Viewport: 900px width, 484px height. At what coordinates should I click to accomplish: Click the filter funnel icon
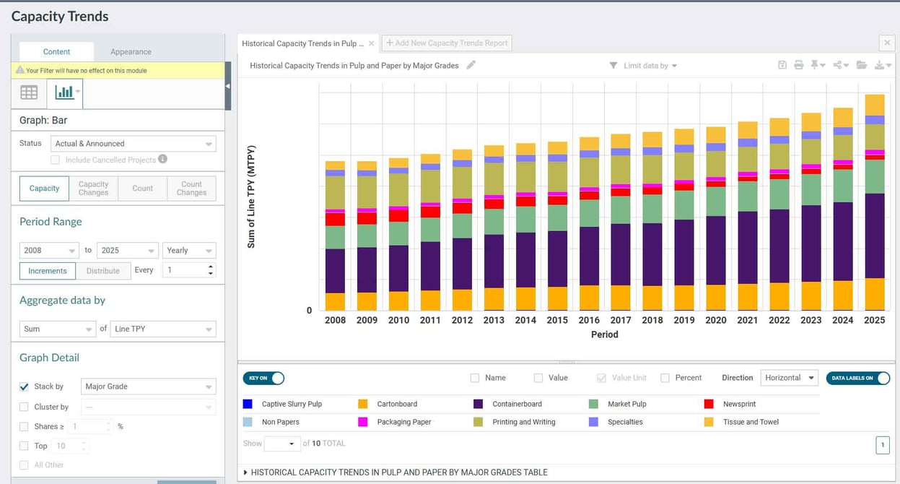(613, 66)
